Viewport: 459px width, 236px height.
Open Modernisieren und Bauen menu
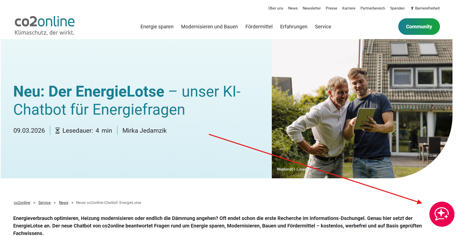tap(209, 27)
